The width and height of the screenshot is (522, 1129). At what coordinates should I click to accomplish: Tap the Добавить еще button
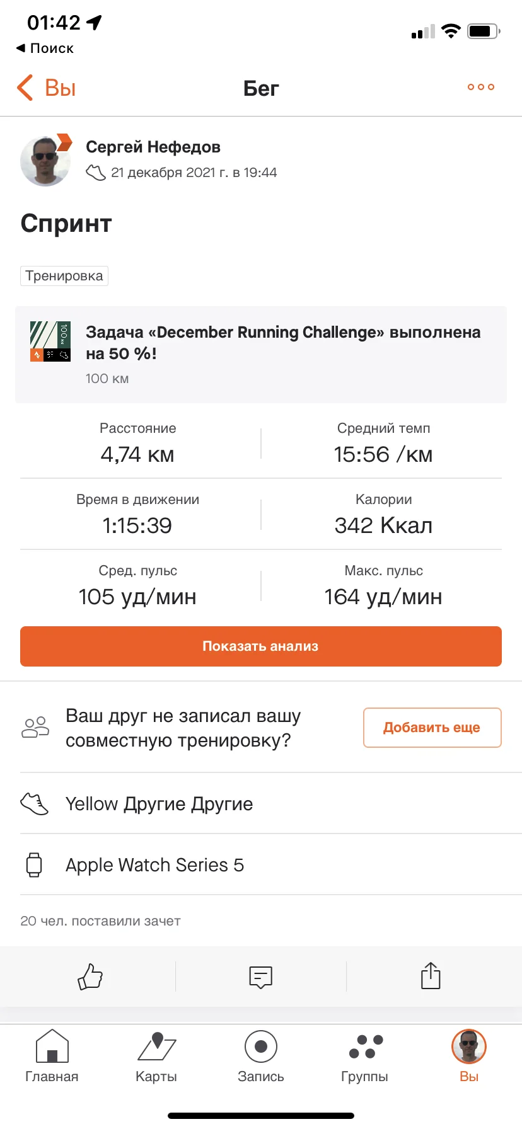pos(432,728)
